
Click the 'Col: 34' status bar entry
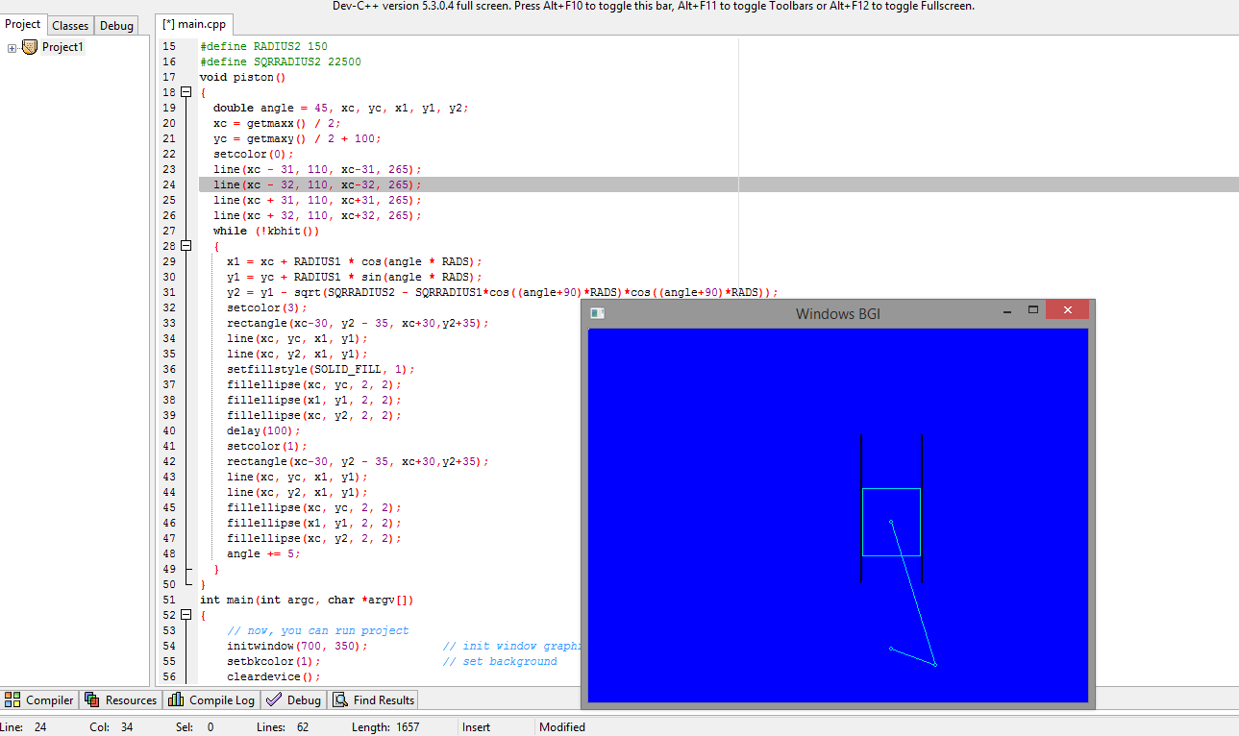click(x=112, y=727)
